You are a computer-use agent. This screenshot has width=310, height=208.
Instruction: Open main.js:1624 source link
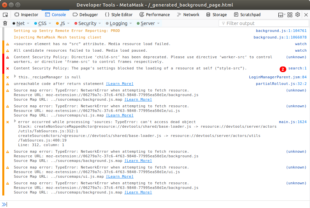(x=293, y=122)
